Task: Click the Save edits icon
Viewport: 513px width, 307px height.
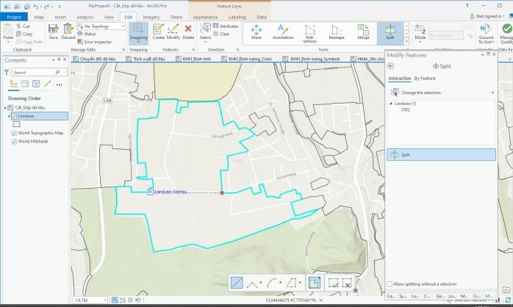Action: point(53,31)
